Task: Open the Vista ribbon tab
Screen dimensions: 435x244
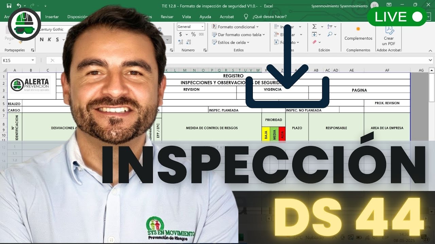Action: coord(186,17)
